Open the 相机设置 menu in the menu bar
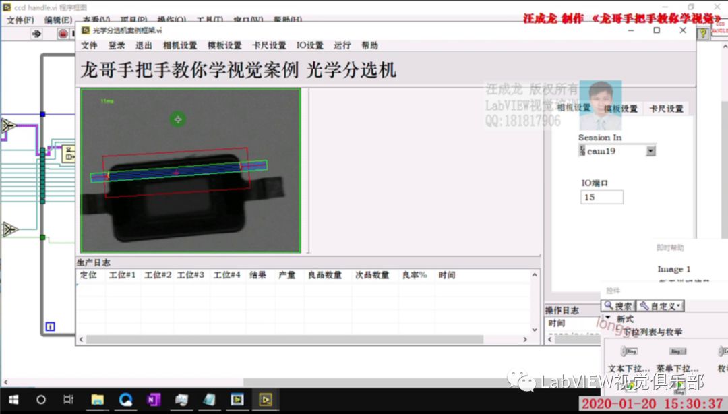 click(180, 45)
